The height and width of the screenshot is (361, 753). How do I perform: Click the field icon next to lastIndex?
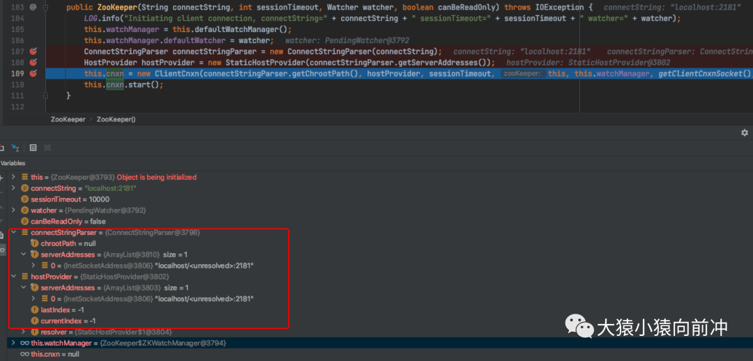pos(35,309)
